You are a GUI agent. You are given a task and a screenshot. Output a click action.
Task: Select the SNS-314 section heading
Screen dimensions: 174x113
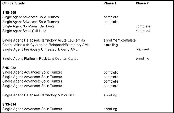[x=9, y=104]
